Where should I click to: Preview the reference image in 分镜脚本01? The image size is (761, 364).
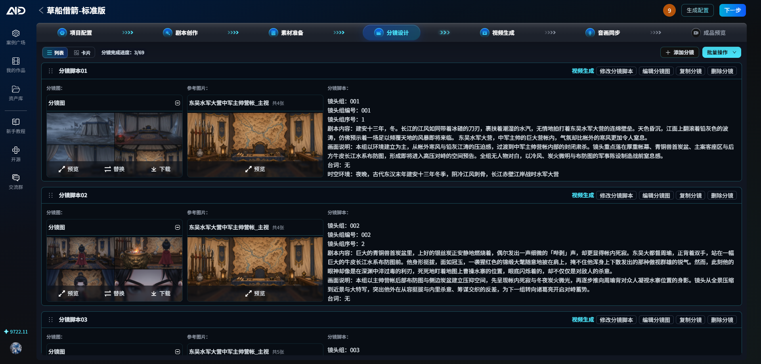[x=255, y=169]
